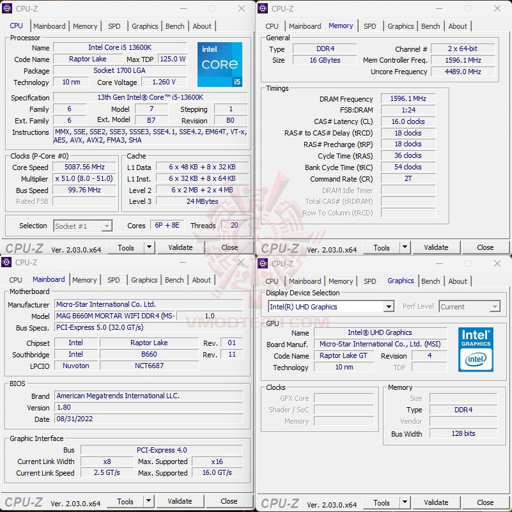This screenshot has height=512, width=512.
Task: Click Close button in the CPU window footer
Action: click(229, 247)
